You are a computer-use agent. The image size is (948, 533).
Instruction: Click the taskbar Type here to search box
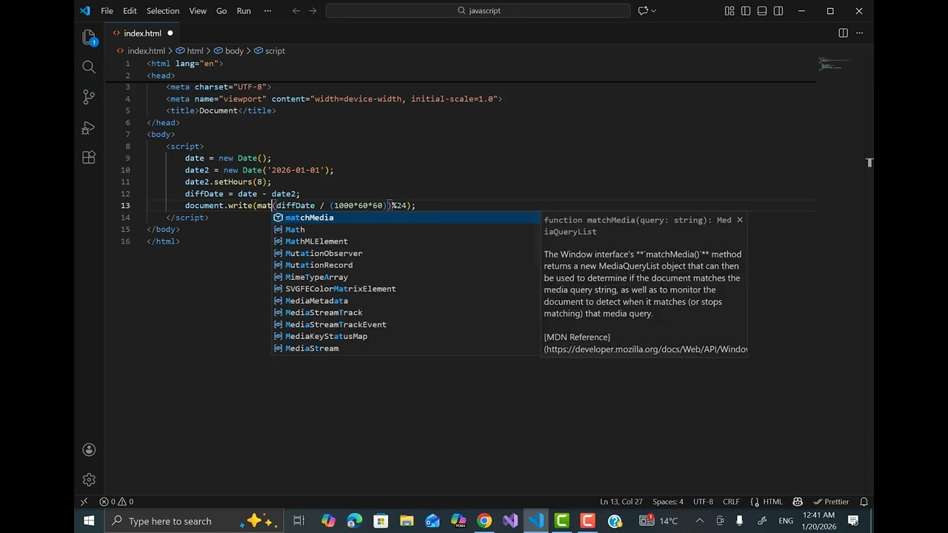[x=194, y=520]
